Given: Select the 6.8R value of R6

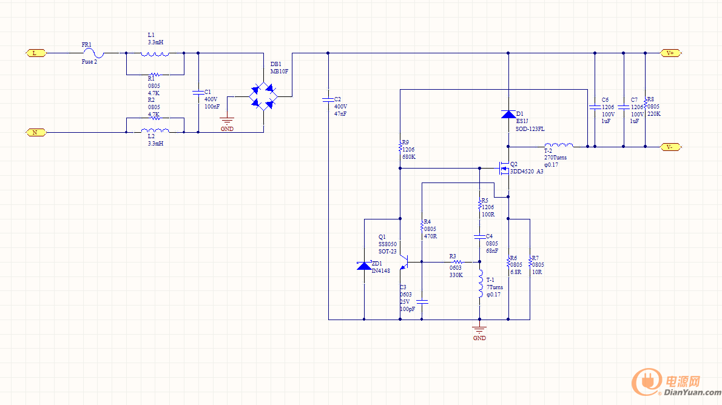Looking at the screenshot, I should [516, 272].
